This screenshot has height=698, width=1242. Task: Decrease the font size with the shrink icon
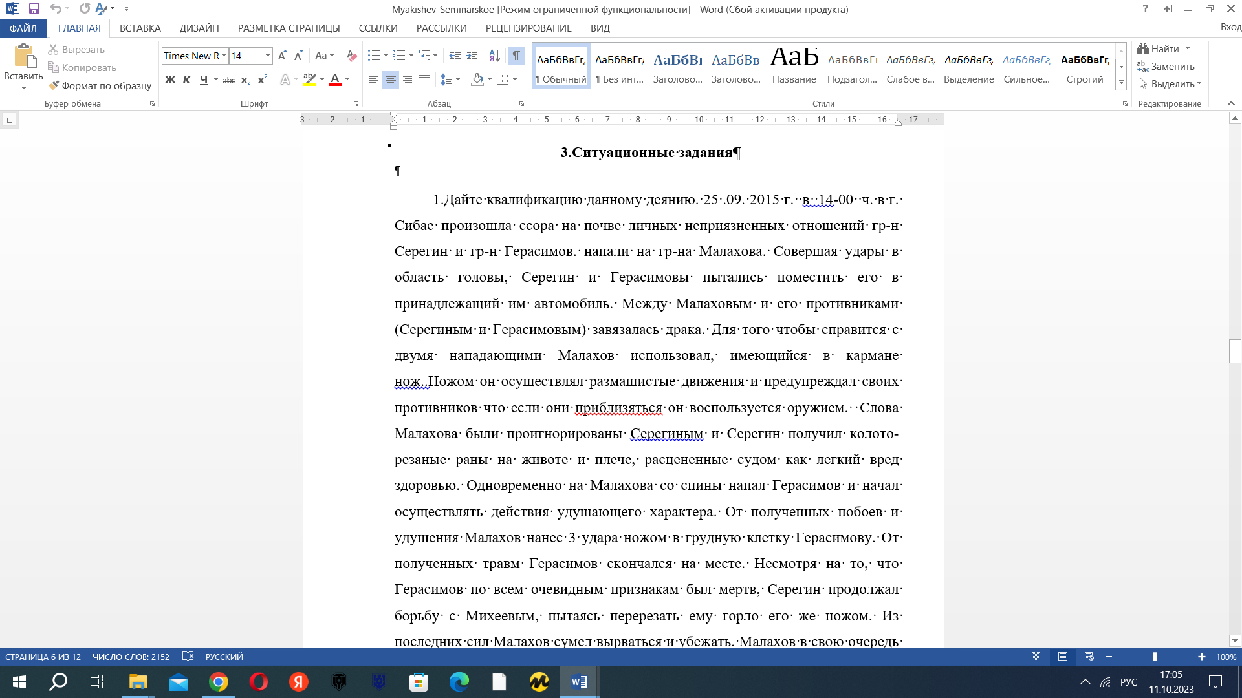298,56
